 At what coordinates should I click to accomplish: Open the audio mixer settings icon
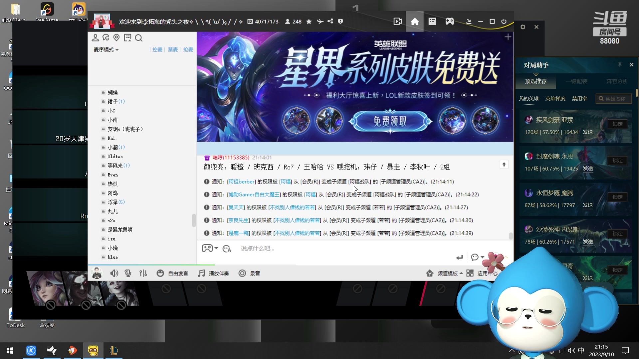(143, 273)
